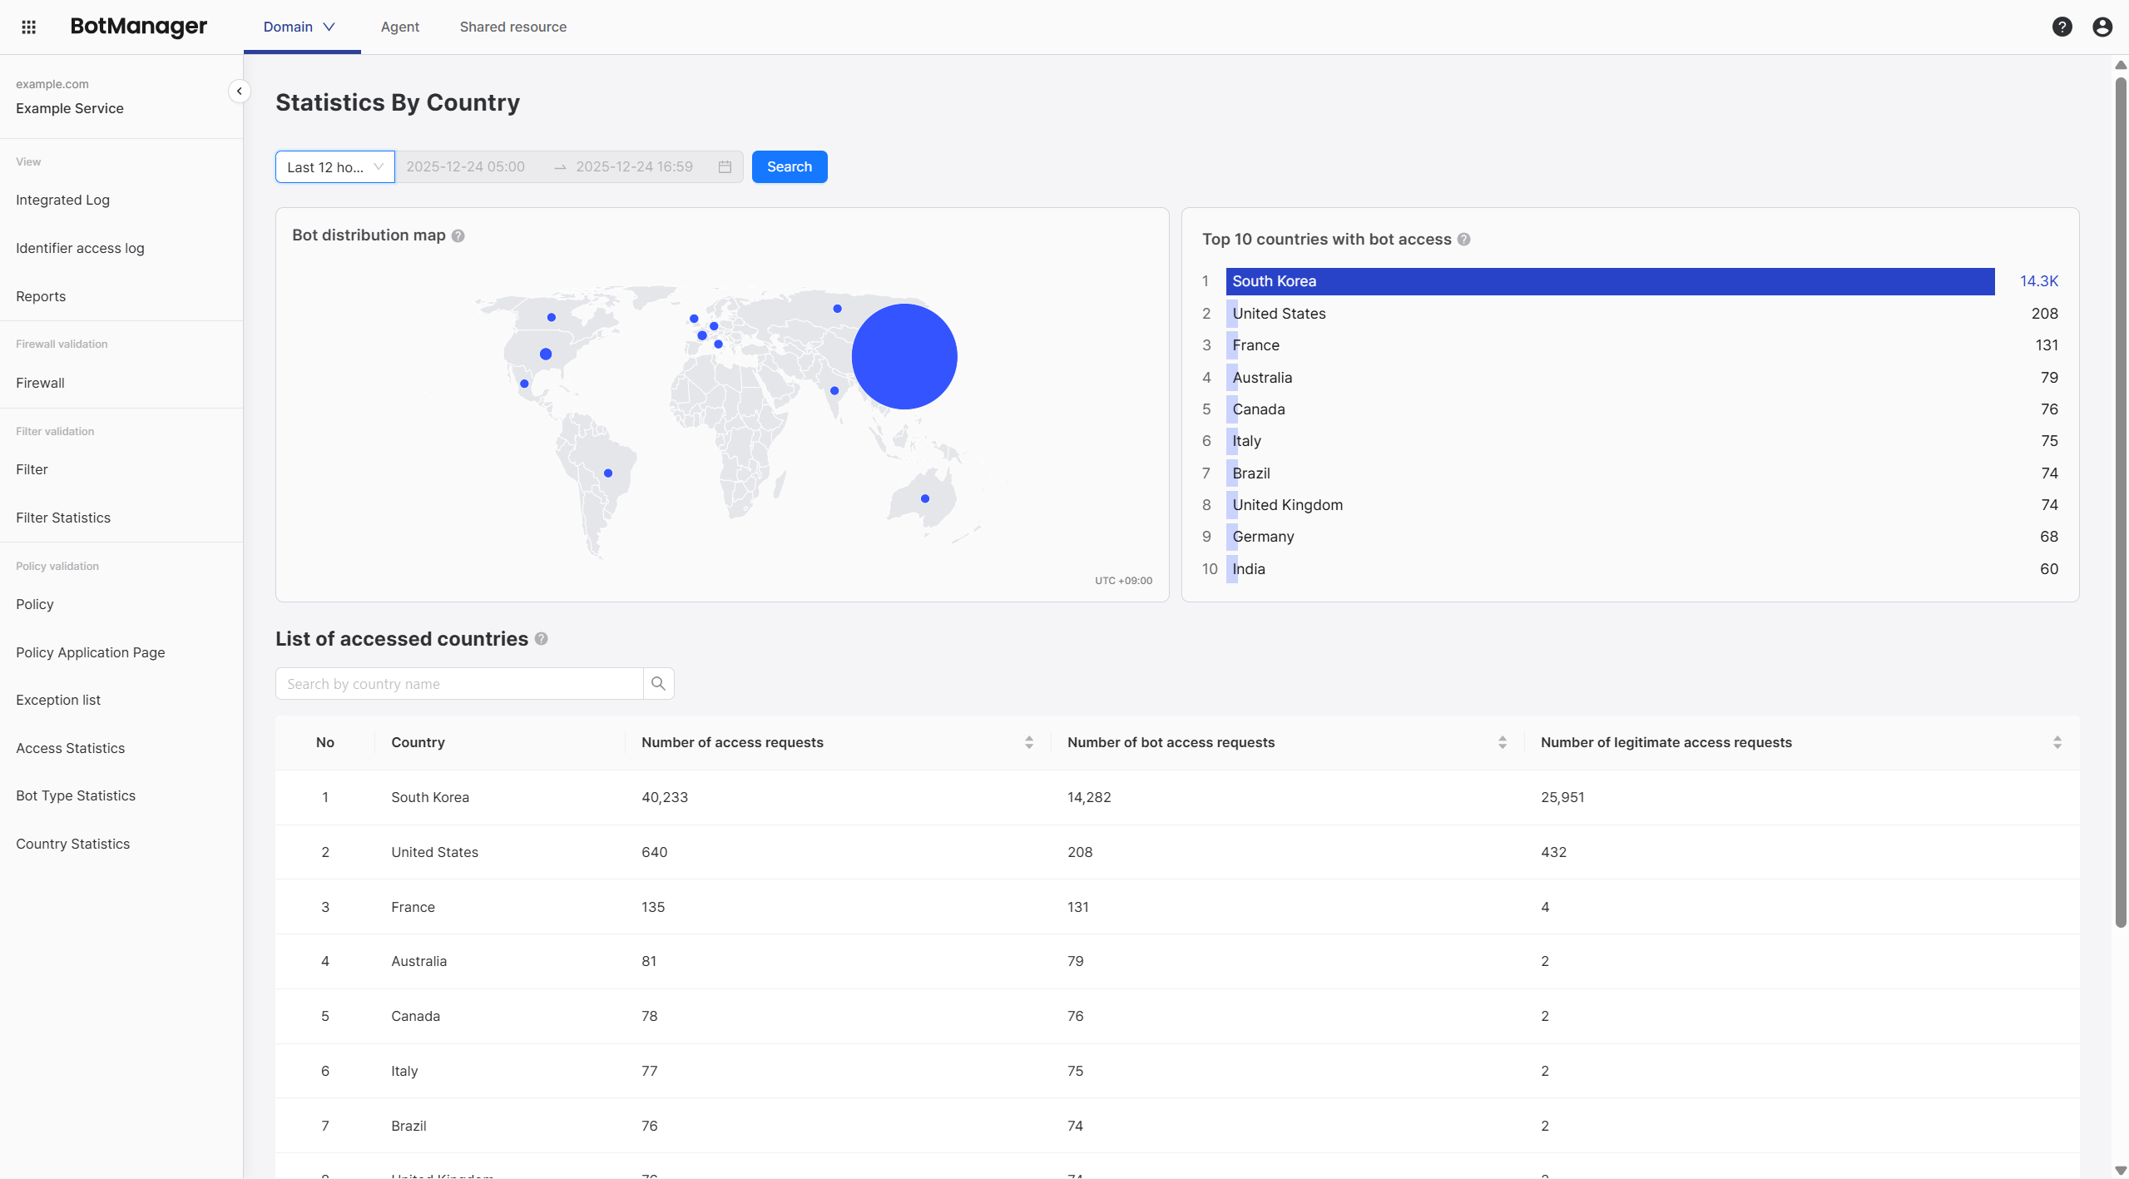The height and width of the screenshot is (1179, 2129).
Task: Expand the Domain navigation dropdown
Action: click(x=300, y=26)
